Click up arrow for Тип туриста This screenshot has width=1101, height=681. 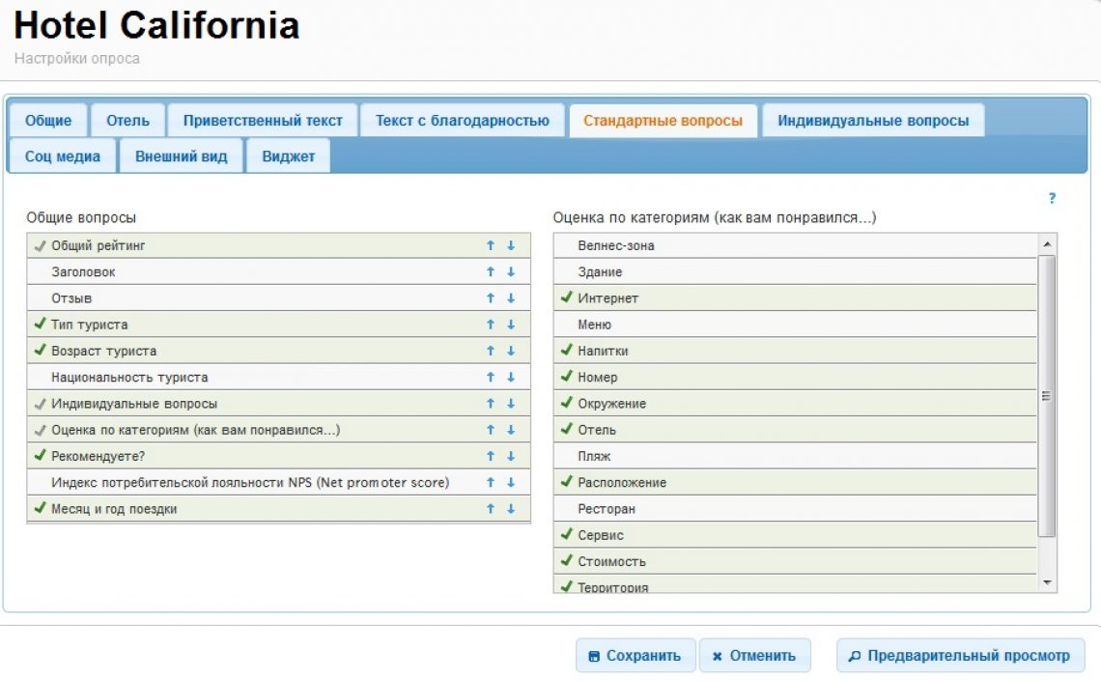pyautogui.click(x=491, y=325)
